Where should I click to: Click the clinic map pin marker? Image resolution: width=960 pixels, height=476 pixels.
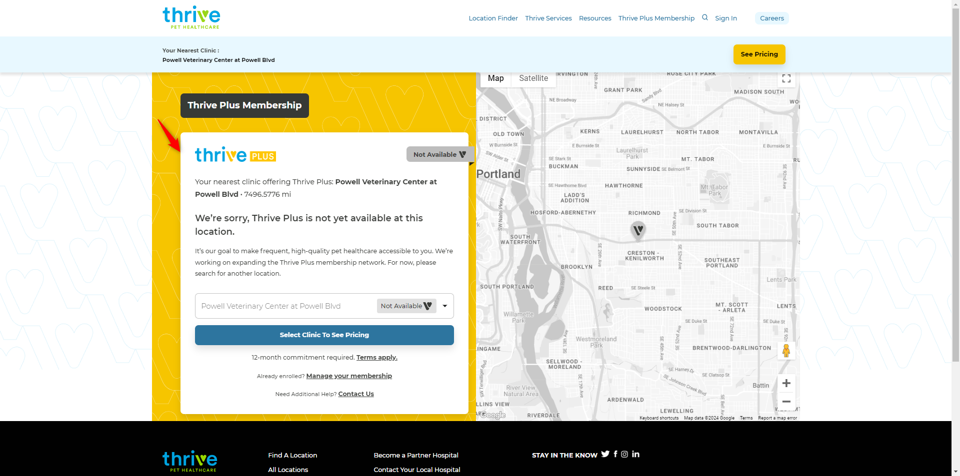tap(638, 231)
